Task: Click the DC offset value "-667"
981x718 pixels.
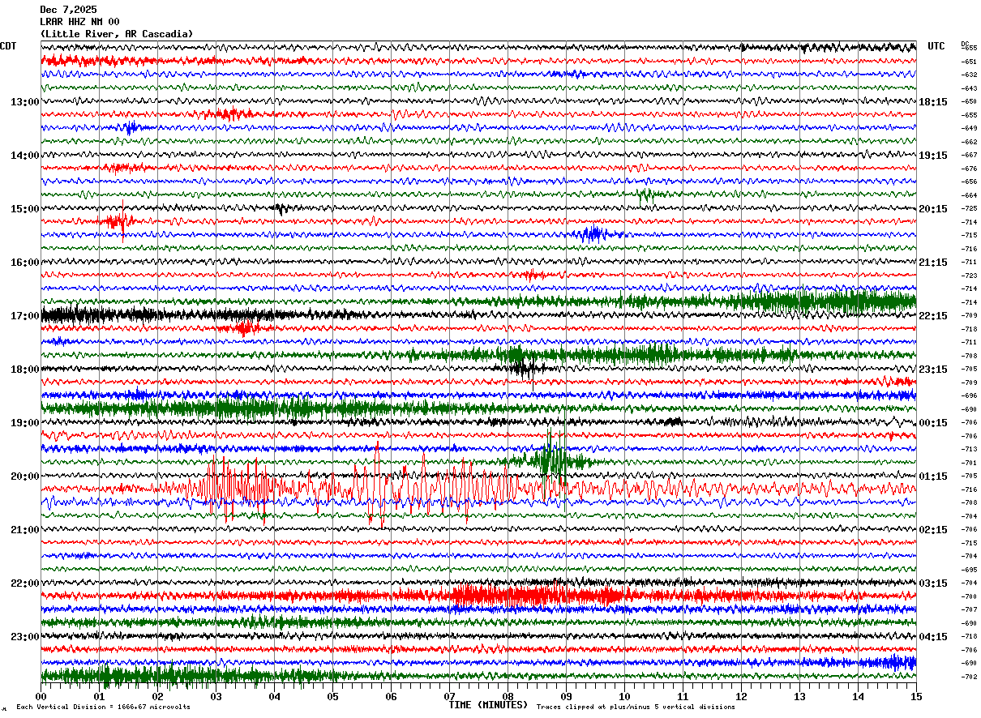Action: click(x=969, y=155)
